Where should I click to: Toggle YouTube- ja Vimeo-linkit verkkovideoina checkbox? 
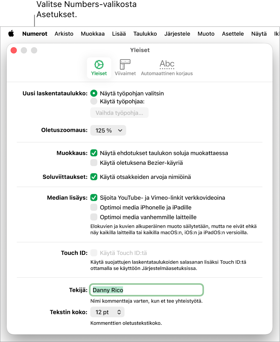pos(94,198)
